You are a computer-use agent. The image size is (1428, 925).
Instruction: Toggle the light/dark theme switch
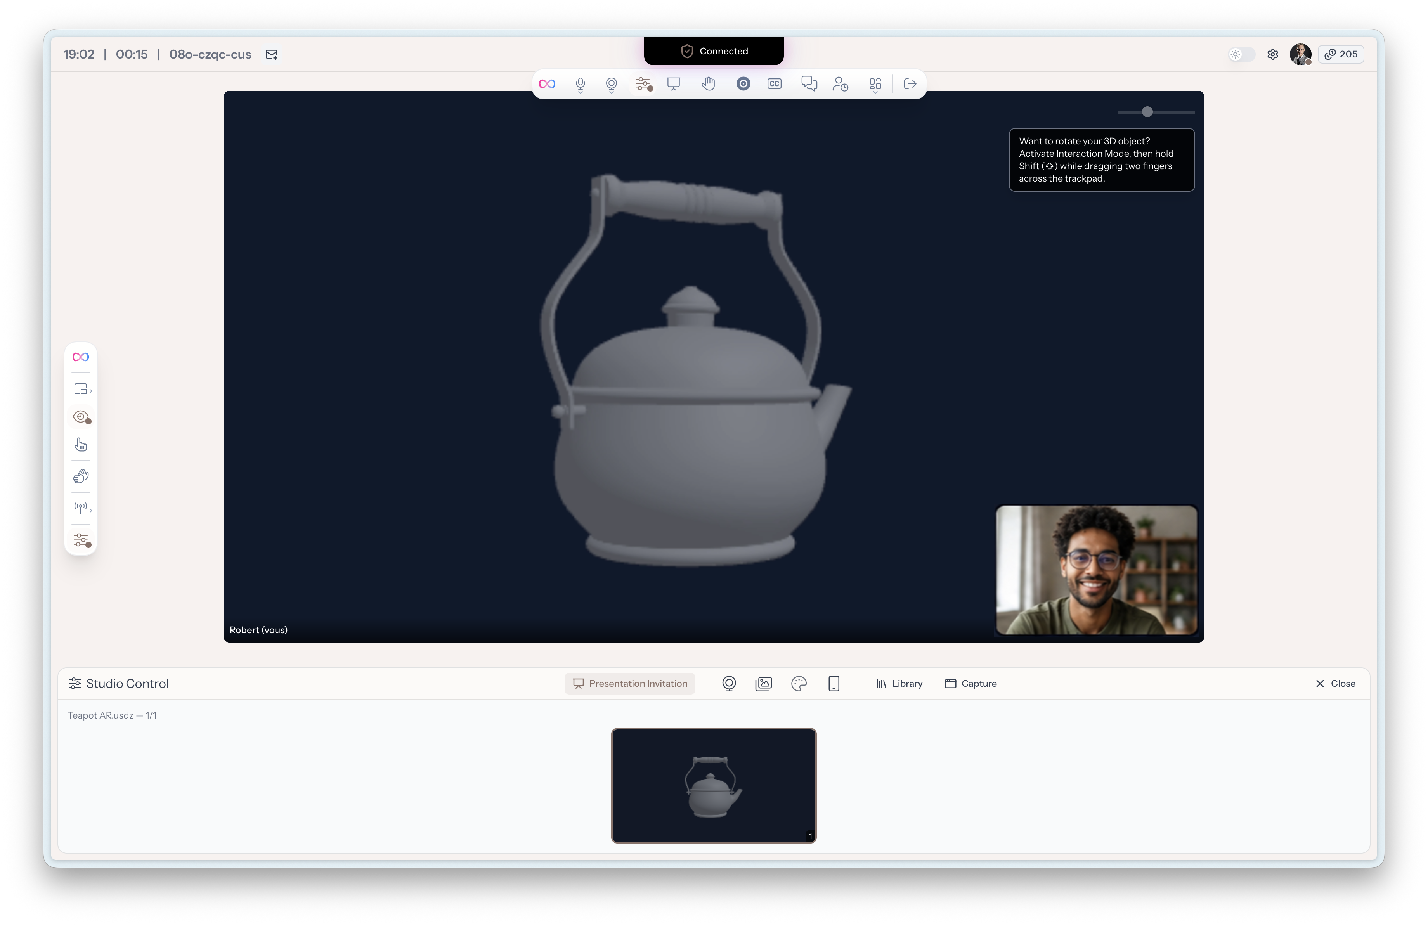[x=1241, y=54]
